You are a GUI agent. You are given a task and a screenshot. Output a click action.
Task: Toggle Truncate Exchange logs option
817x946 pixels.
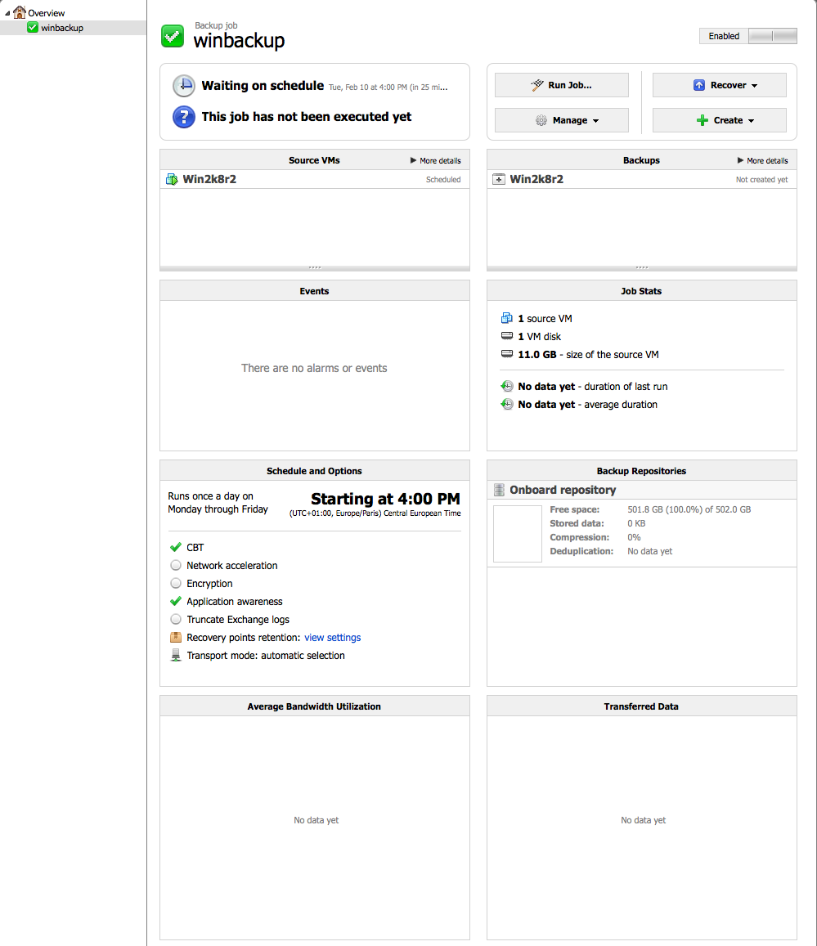pyautogui.click(x=176, y=619)
